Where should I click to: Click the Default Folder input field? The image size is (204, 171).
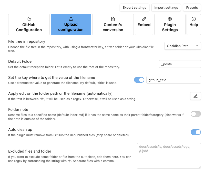click(x=180, y=64)
